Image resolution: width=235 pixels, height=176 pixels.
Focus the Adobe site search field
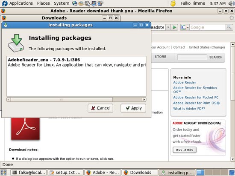192,57
